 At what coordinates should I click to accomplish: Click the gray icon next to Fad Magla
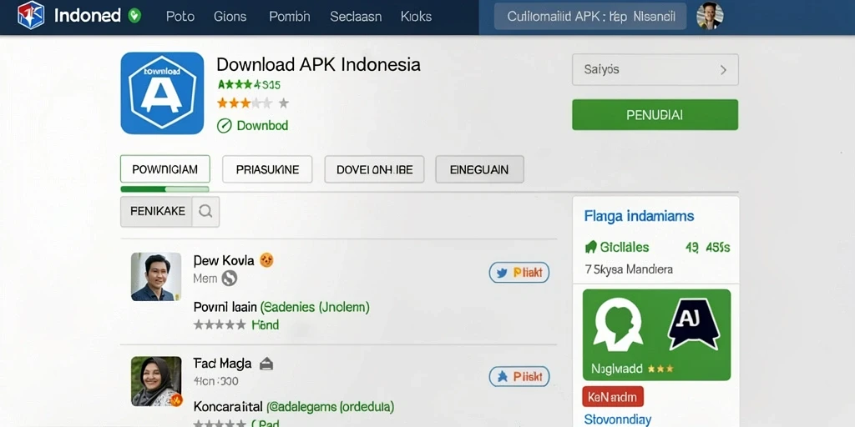[x=266, y=364]
